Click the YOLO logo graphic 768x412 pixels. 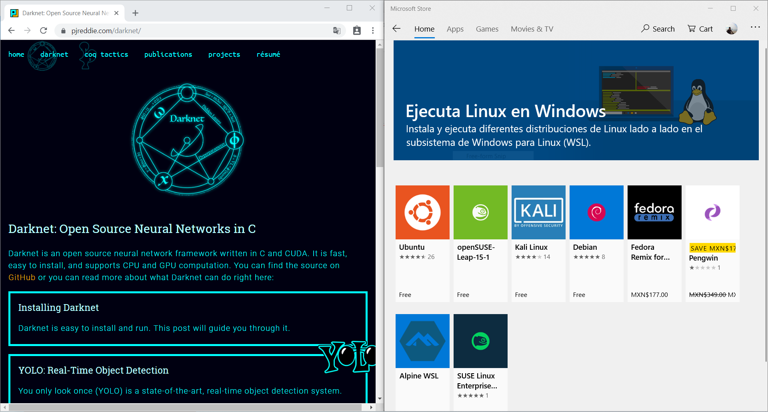coord(347,356)
